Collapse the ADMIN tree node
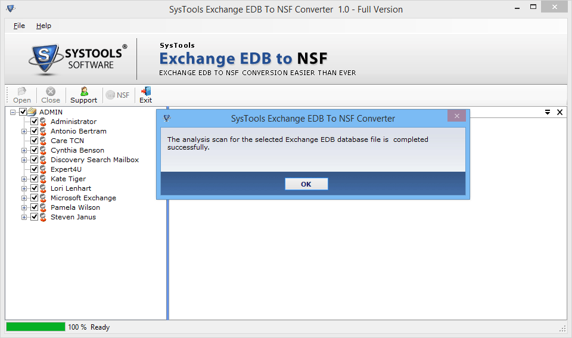 (13, 112)
